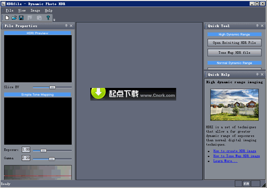
Task: Click the Gamma value field
Action: pyautogui.click(x=26, y=158)
